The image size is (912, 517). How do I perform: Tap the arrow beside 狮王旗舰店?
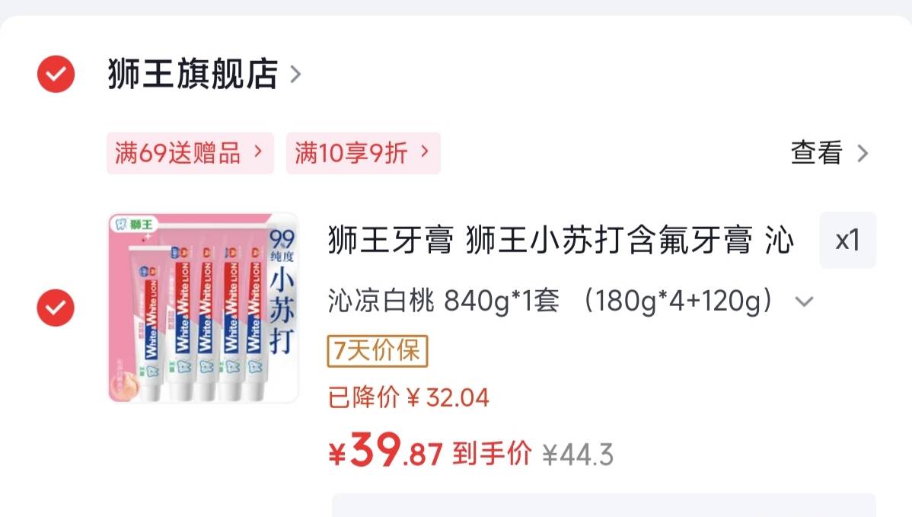pyautogui.click(x=295, y=75)
